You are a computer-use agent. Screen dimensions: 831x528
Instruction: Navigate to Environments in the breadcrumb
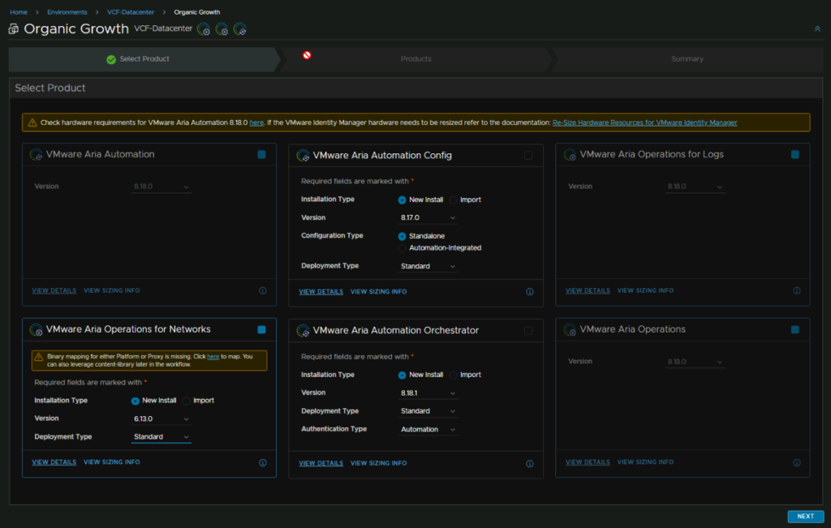(x=67, y=12)
